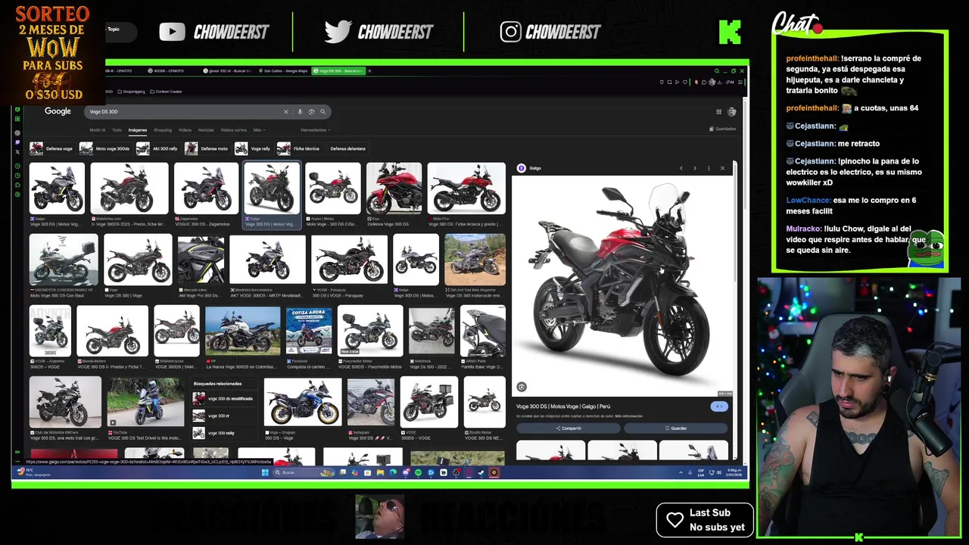The height and width of the screenshot is (545, 969).
Task: Open the X icon in browser sidebar
Action: [17, 152]
